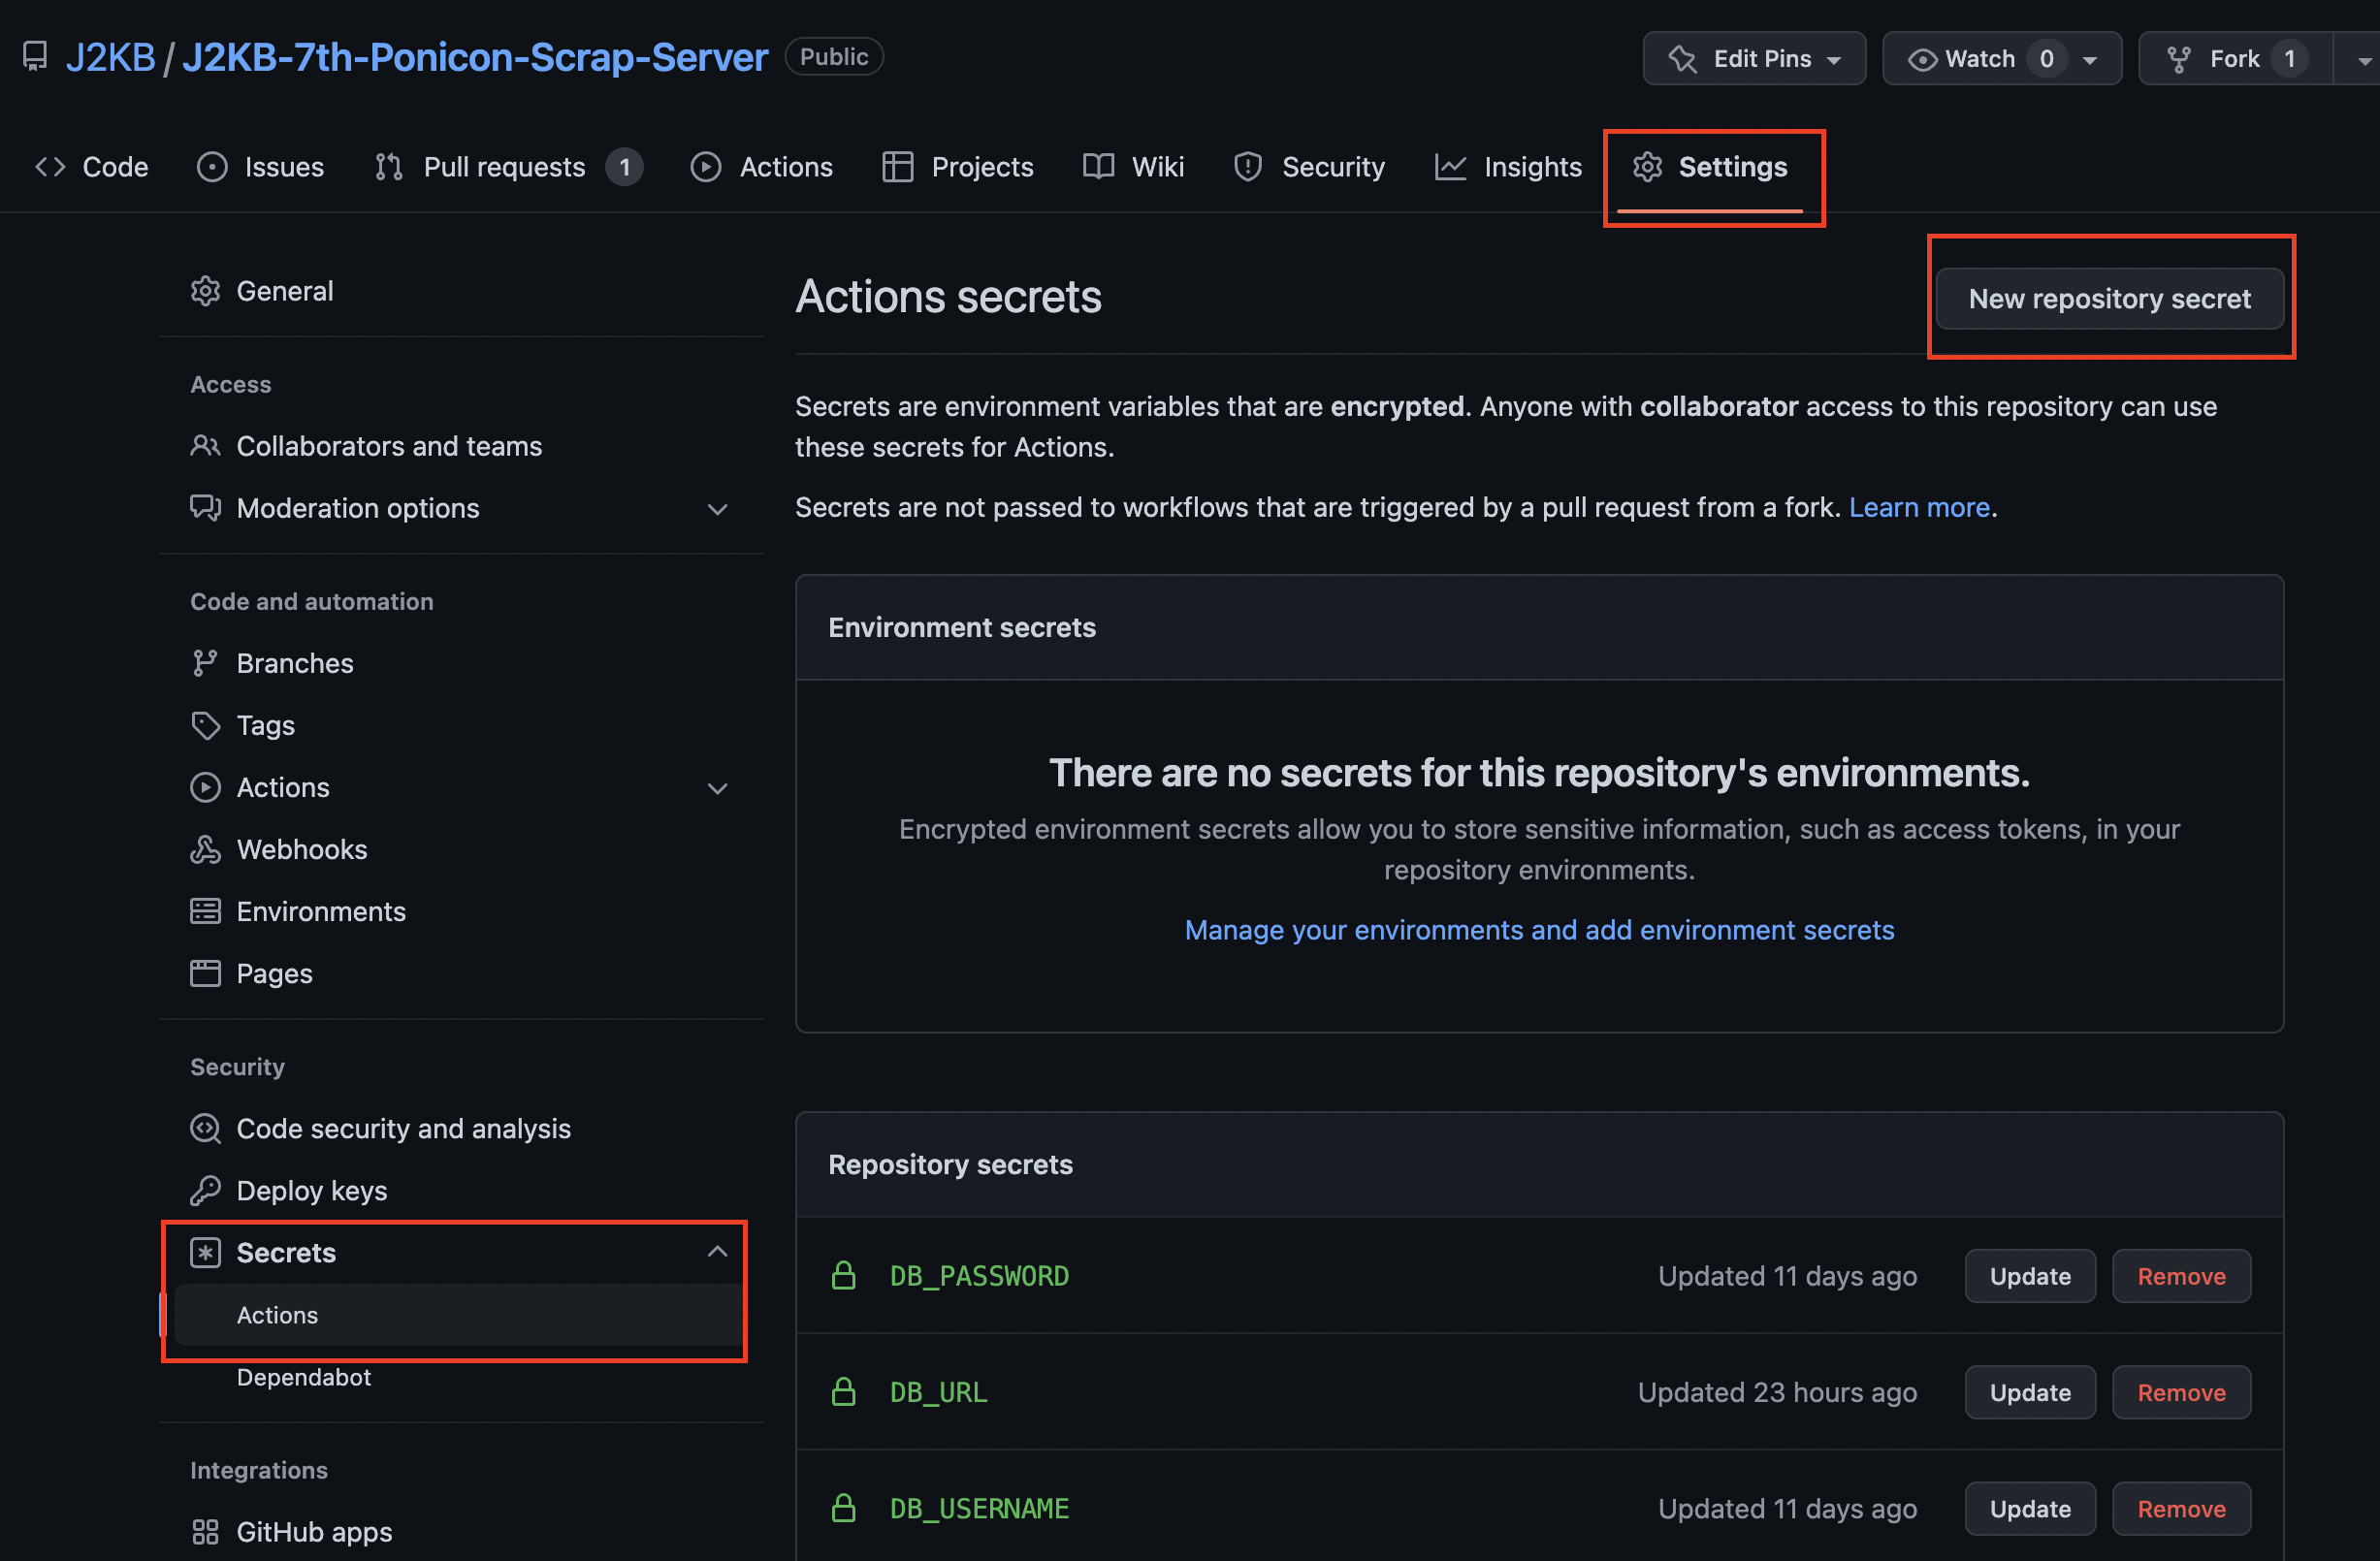The image size is (2380, 1561).
Task: Switch to the Pull requests tab
Action: pos(506,167)
